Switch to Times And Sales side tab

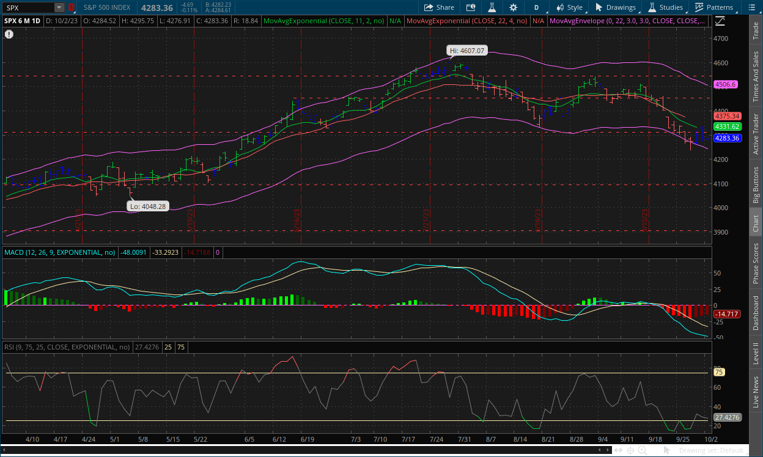(x=756, y=76)
